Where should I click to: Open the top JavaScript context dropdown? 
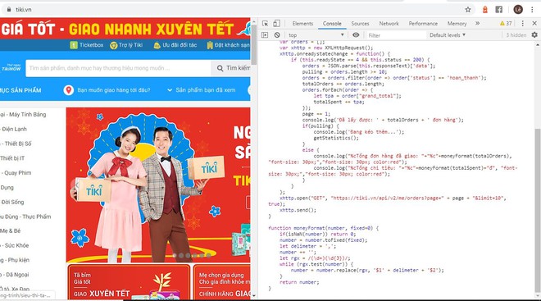[316, 35]
